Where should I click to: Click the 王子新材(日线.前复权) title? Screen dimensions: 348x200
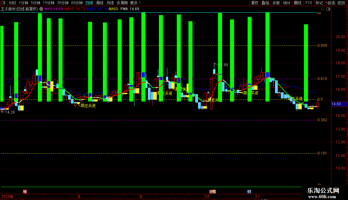[x=19, y=9]
